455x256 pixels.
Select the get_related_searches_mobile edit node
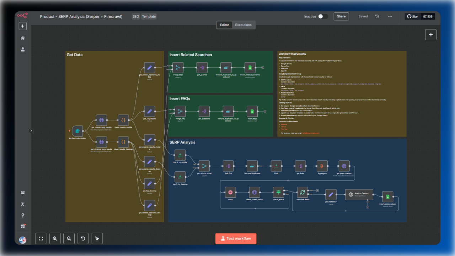click(149, 68)
